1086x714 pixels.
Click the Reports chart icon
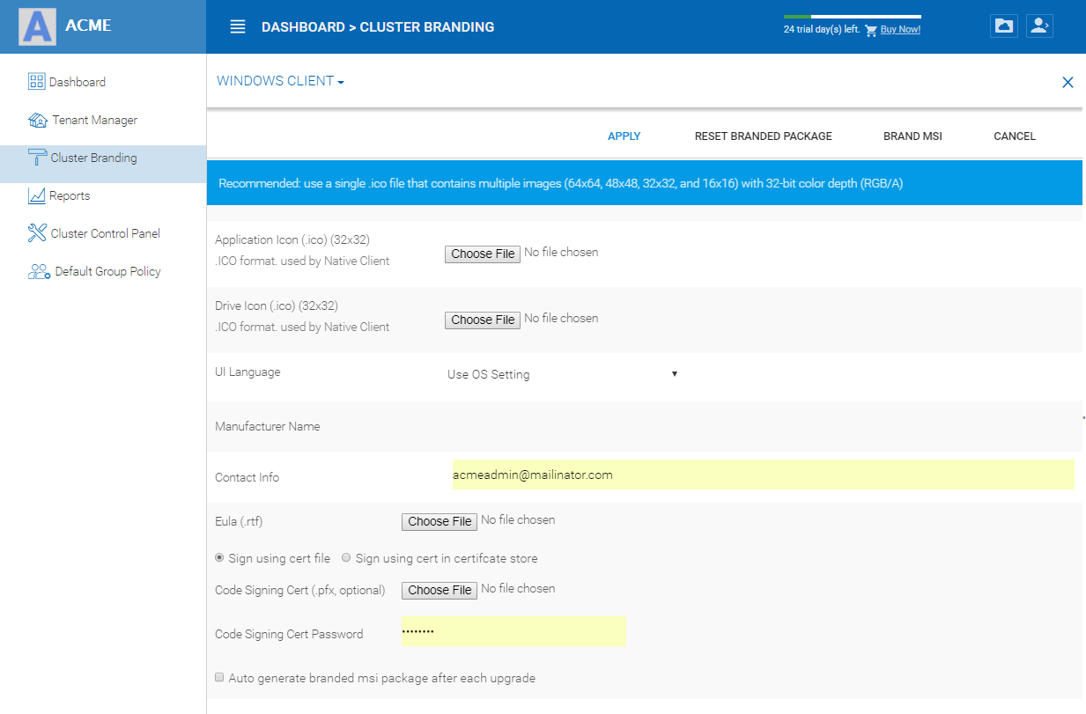click(36, 195)
